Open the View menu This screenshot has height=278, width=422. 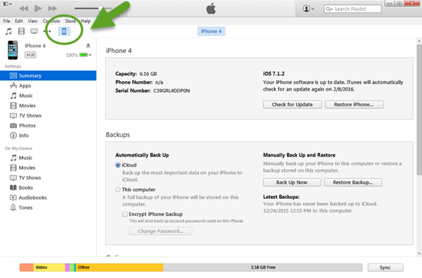(32, 21)
